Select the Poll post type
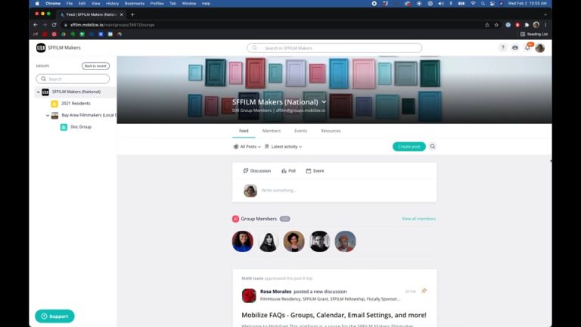Viewport: 581px width, 327px height. coord(288,171)
